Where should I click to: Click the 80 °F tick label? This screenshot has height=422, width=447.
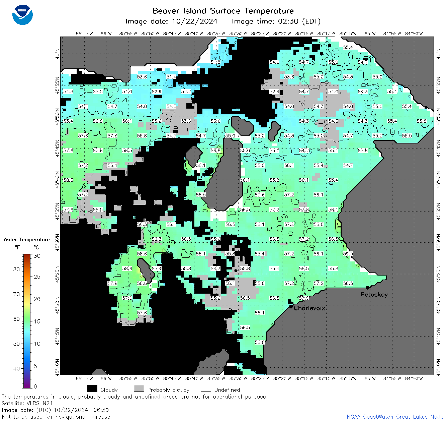pyautogui.click(x=16, y=269)
